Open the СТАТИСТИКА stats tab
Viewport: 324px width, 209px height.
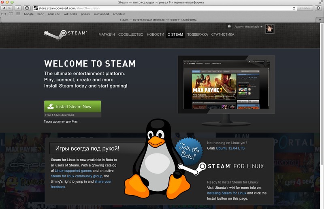223,34
